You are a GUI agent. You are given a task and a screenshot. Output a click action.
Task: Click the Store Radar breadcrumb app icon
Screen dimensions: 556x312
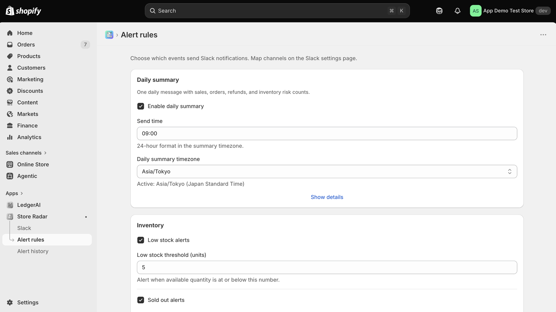coord(109,35)
